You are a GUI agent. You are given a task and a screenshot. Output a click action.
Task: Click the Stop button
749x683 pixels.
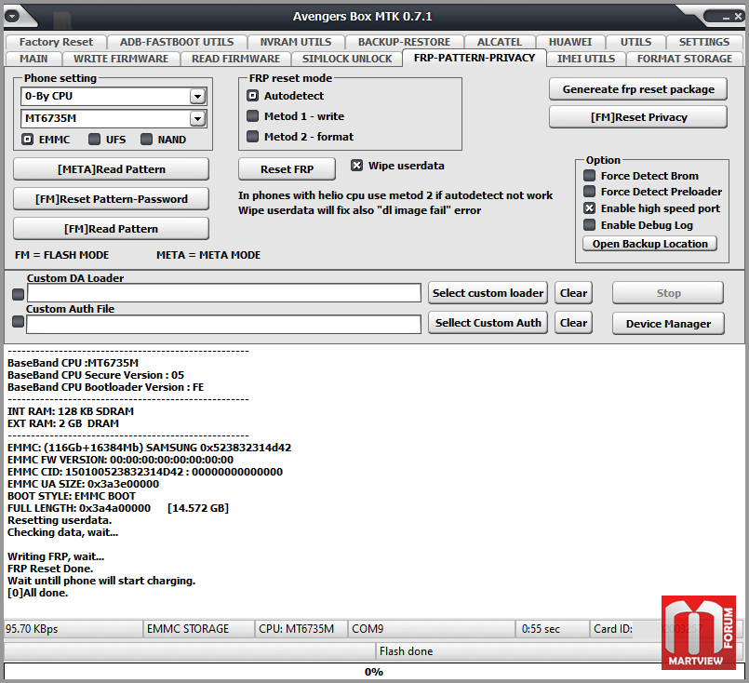point(668,293)
